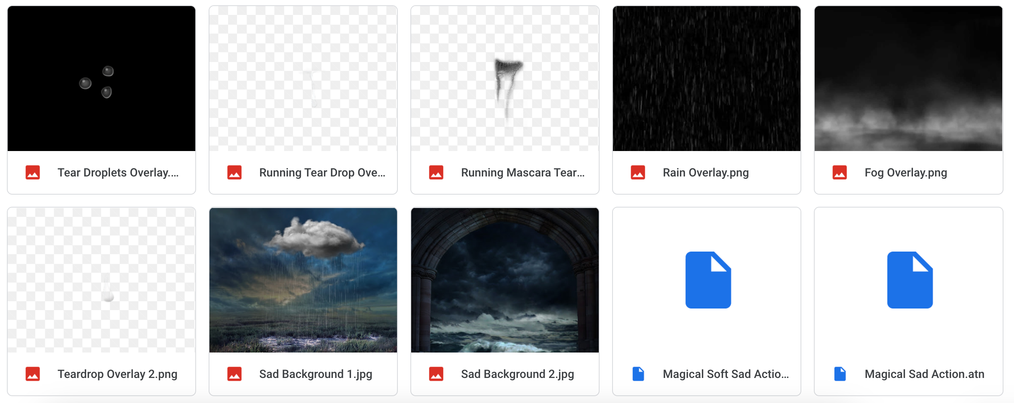Viewport: 1014px width, 403px height.
Task: Click the image icon beside Running Tear Drop Overlay
Action: click(x=234, y=172)
